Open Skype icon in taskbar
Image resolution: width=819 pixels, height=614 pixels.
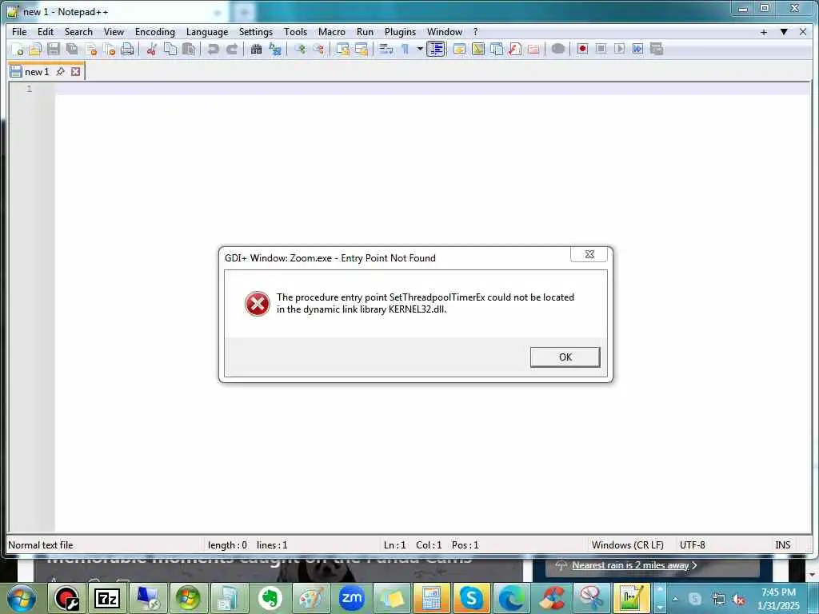(x=471, y=598)
